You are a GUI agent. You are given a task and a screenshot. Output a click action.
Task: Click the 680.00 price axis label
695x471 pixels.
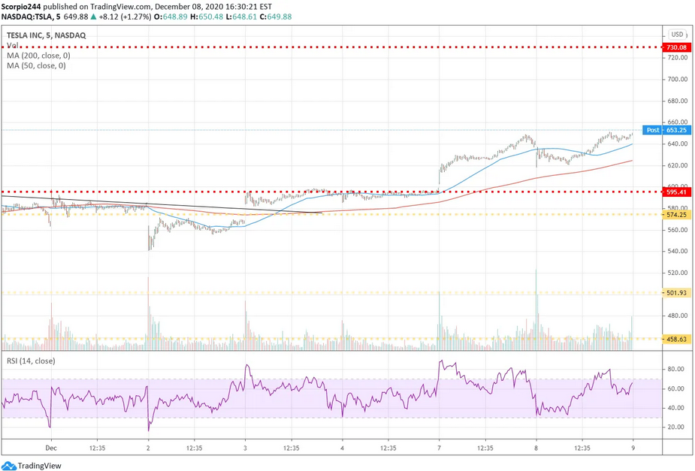[x=677, y=101]
